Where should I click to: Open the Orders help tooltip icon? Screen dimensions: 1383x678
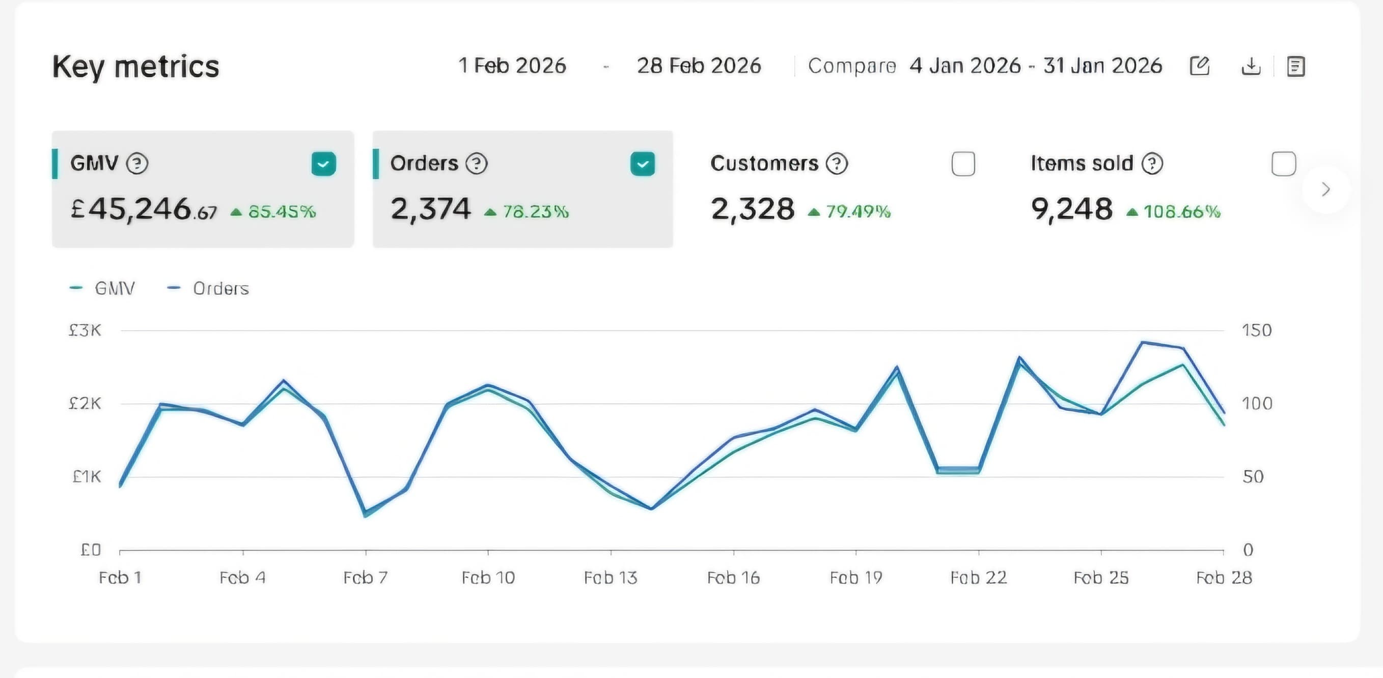pyautogui.click(x=476, y=163)
